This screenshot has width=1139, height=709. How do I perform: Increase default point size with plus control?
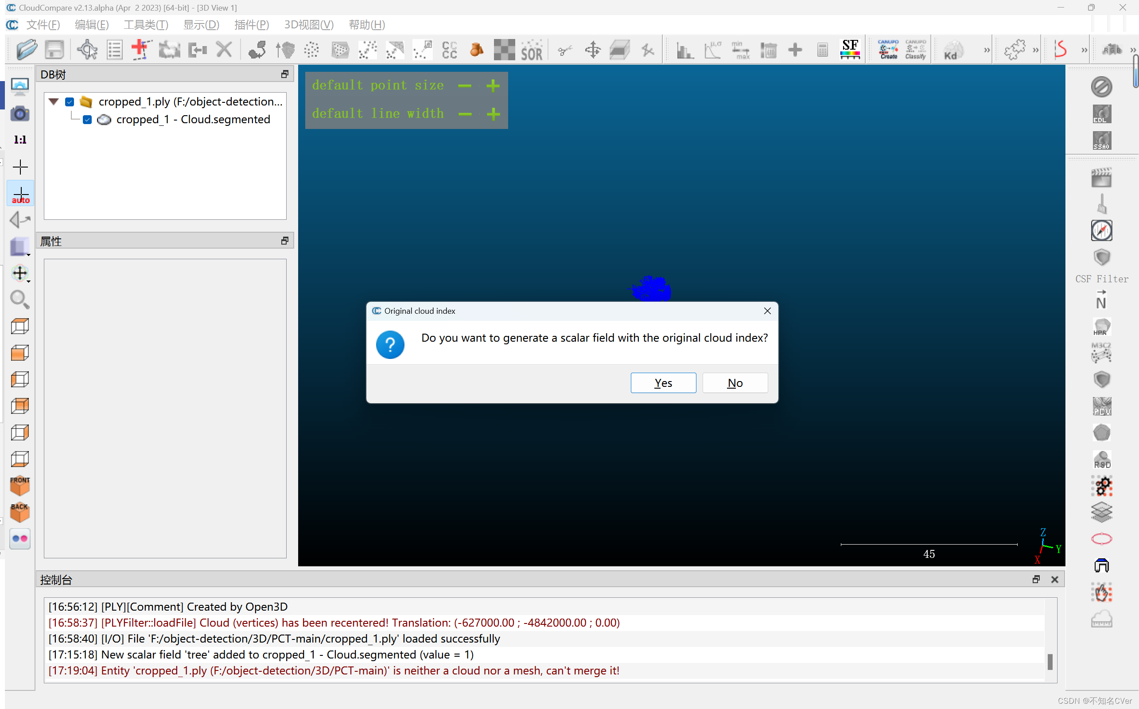pyautogui.click(x=493, y=86)
